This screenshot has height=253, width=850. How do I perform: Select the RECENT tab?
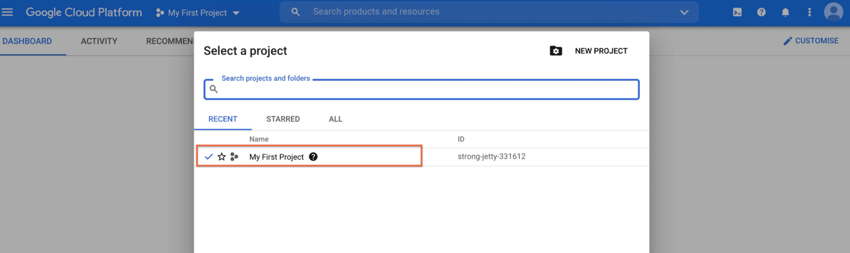click(223, 119)
